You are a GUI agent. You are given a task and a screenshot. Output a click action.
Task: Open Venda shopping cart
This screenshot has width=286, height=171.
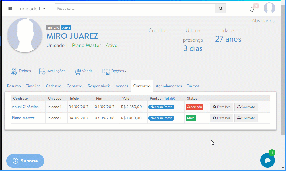point(83,71)
